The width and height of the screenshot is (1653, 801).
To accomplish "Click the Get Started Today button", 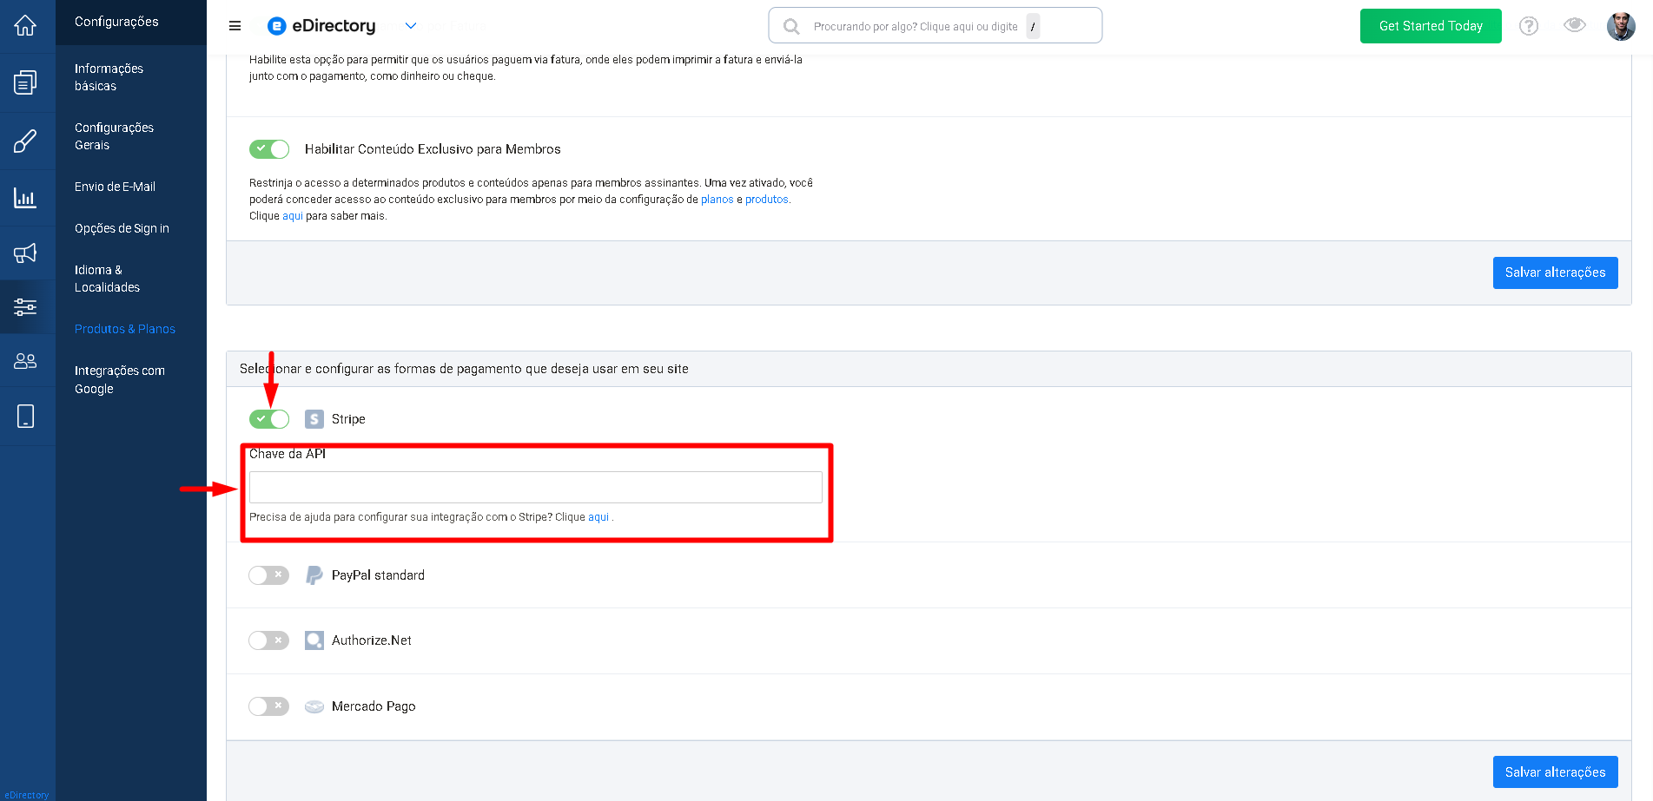I will (x=1431, y=26).
